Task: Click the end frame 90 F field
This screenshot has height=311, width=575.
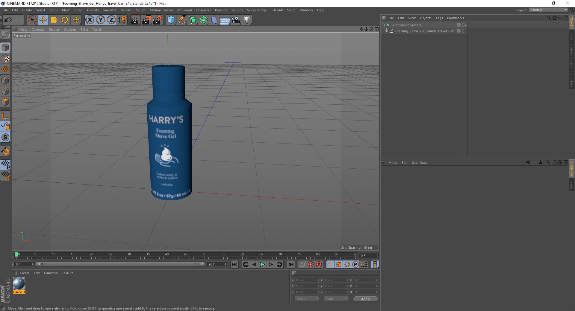Action: (x=217, y=264)
